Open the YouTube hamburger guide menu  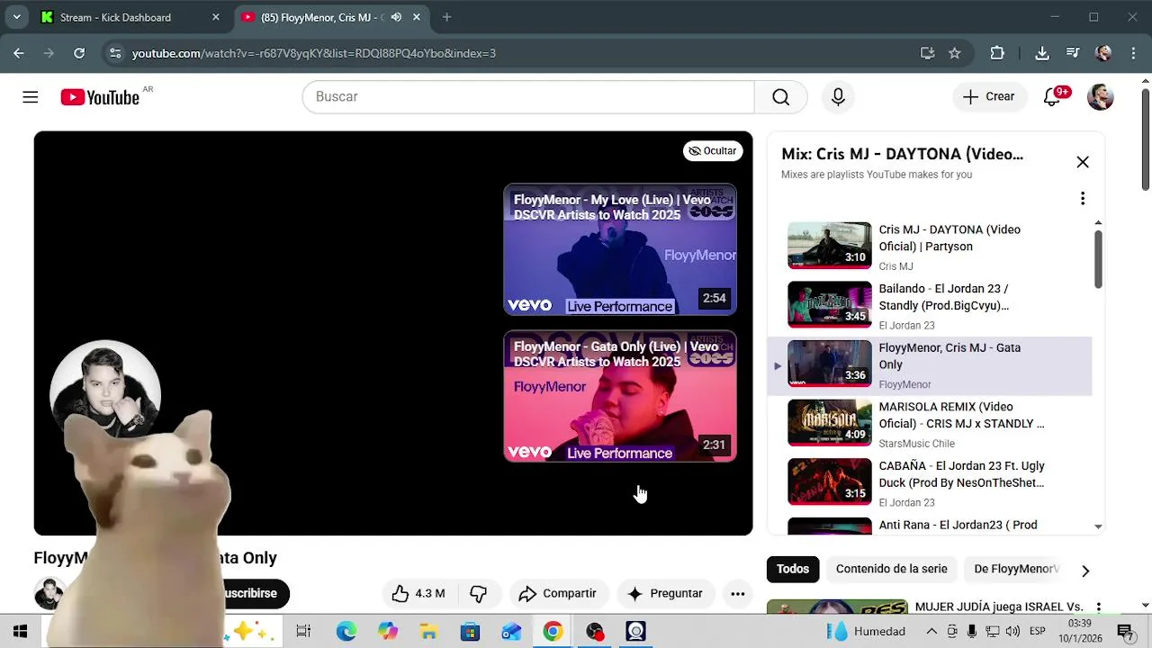coord(31,97)
